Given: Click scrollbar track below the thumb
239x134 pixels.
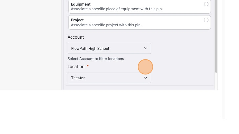Looking at the screenshot, I should (216, 81).
